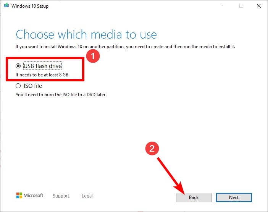
Task: Click the "Windows 10 Setup" title text
Action: (30, 6)
